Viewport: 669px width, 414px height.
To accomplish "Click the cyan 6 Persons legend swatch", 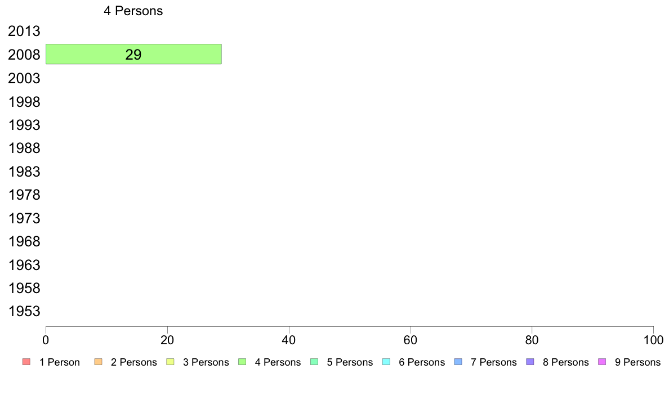I will [386, 362].
